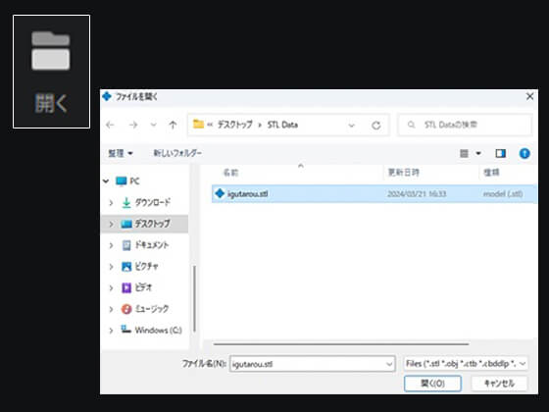Open the 整理 (Organize) menu
This screenshot has height=412, width=549.
coord(120,153)
